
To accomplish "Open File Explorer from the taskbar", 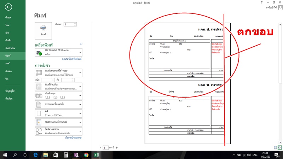I will pos(46,155).
